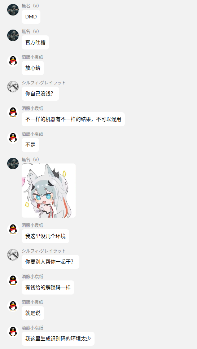Screen dimensions: 197x349
Task: Click the sketch avatar beside 你自己没钱?
Action: pyautogui.click(x=13, y=87)
